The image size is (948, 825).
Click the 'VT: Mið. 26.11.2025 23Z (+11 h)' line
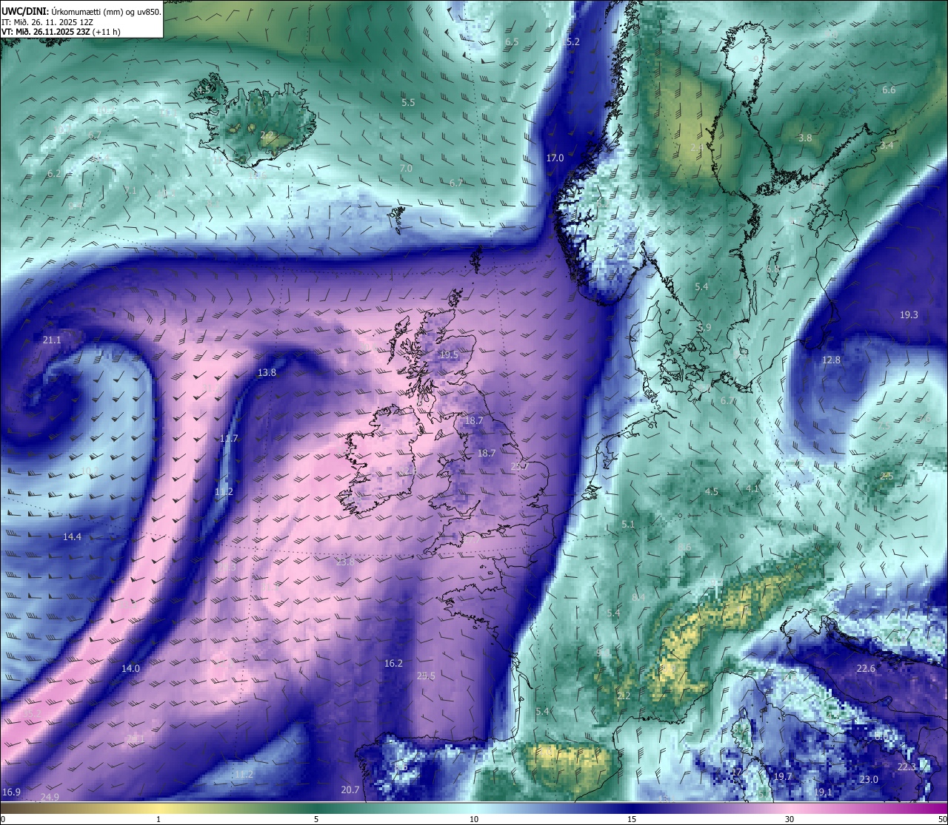(x=61, y=32)
